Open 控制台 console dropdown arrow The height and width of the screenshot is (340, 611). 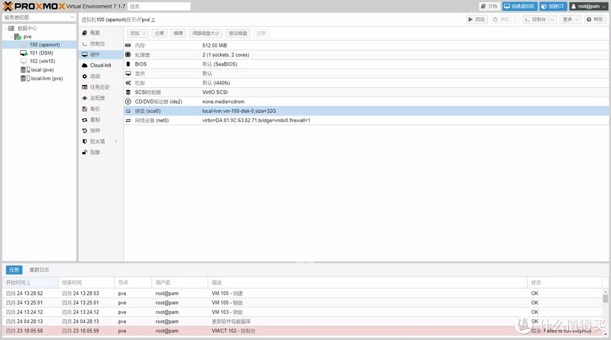[x=552, y=19]
